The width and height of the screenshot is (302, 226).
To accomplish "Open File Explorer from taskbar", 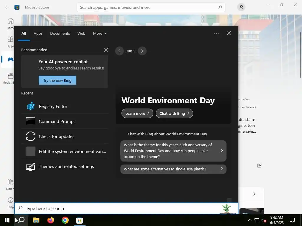I will tap(36, 220).
